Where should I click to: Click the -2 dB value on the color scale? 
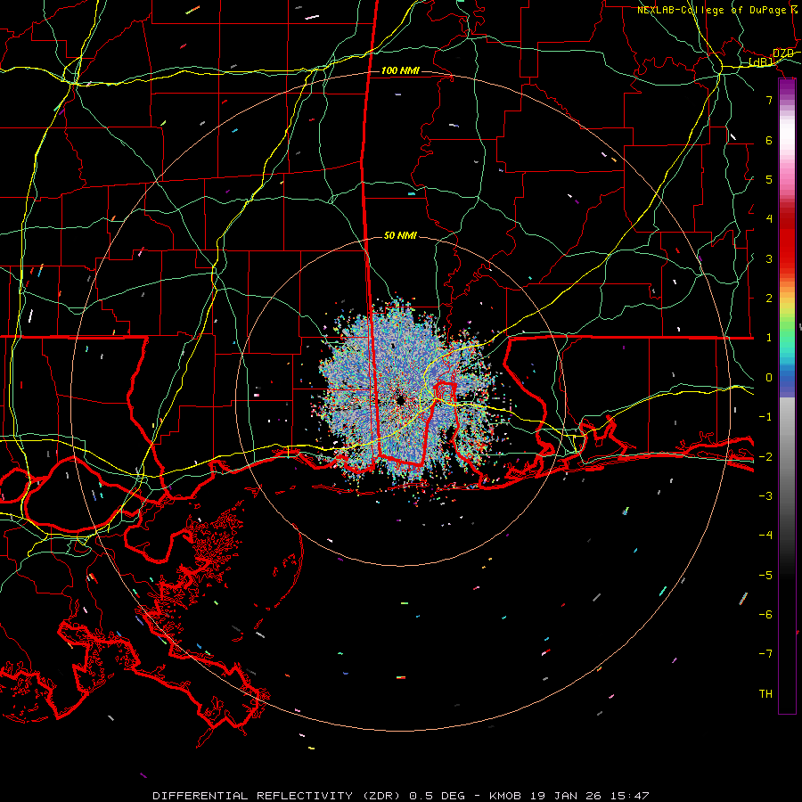pos(765,457)
